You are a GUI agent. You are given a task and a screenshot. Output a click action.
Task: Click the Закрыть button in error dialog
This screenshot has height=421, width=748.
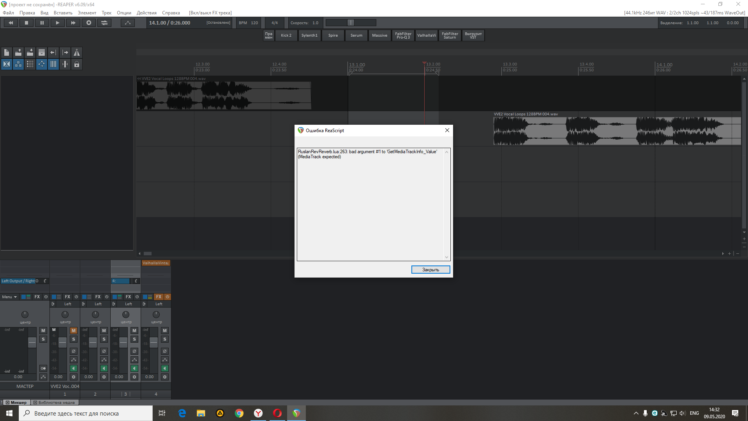430,270
